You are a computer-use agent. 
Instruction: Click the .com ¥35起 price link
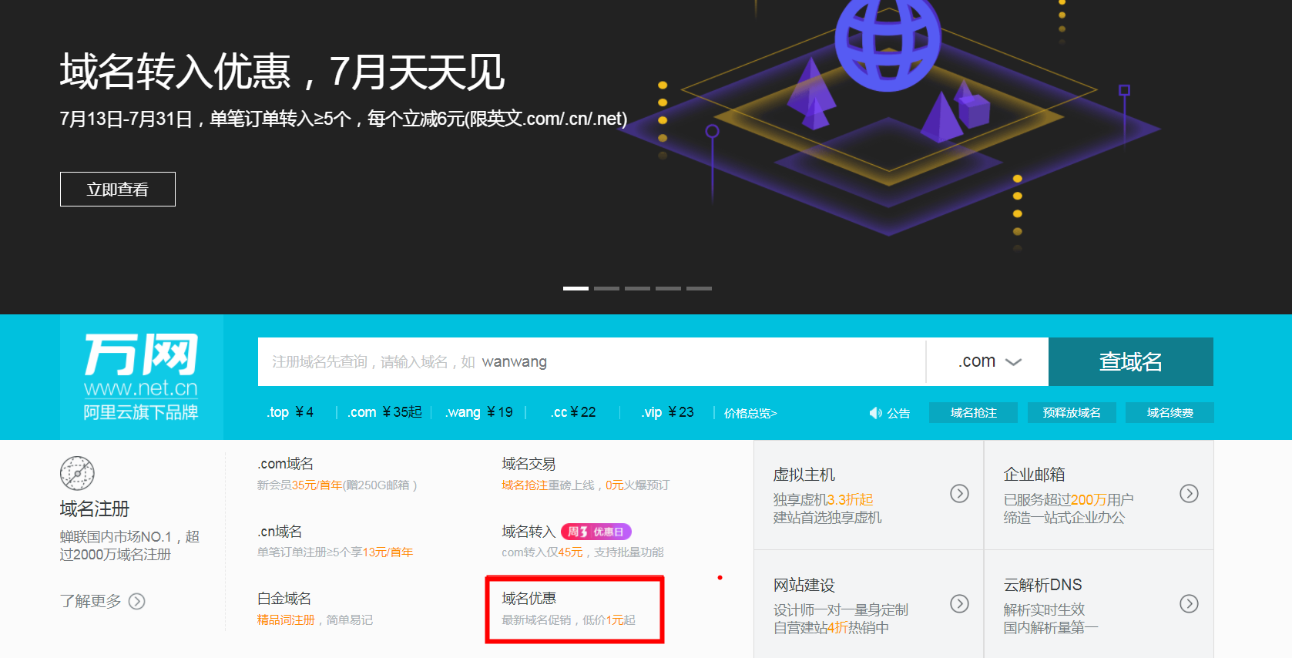(x=384, y=412)
